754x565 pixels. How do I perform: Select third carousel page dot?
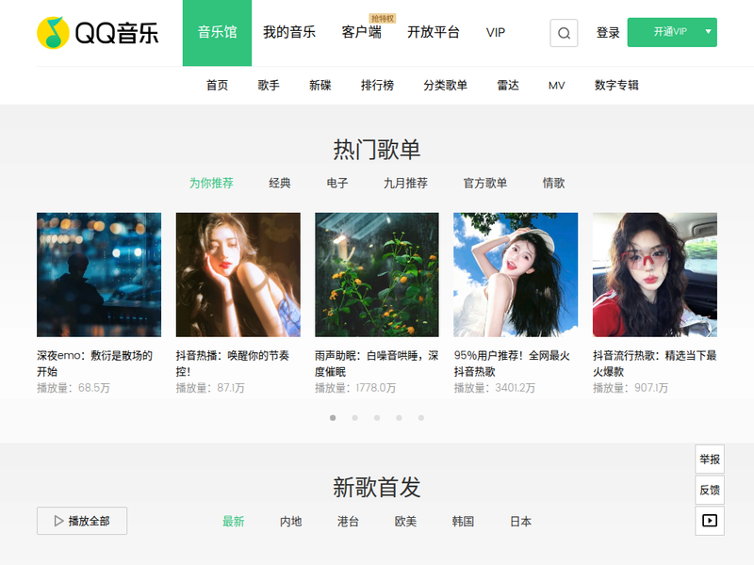pos(377,418)
